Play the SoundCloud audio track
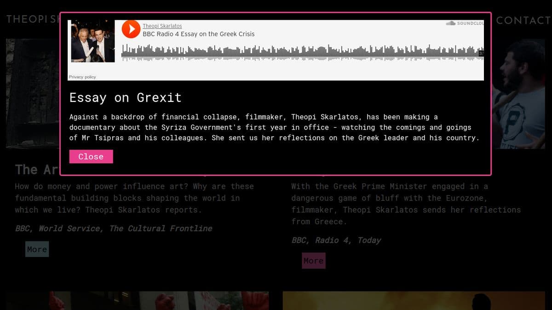This screenshot has width=552, height=310. click(x=131, y=29)
